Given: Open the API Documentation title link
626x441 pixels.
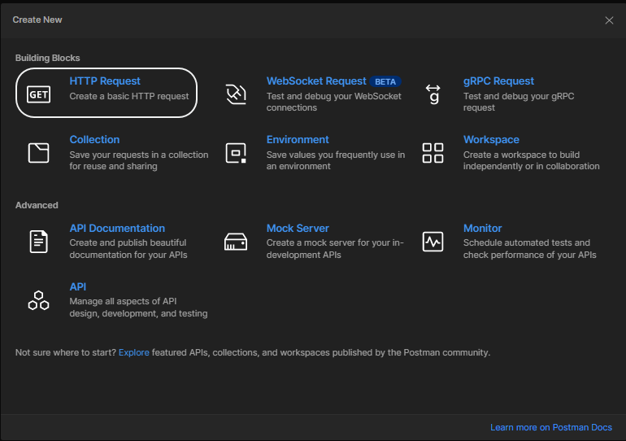Looking at the screenshot, I should tap(117, 228).
